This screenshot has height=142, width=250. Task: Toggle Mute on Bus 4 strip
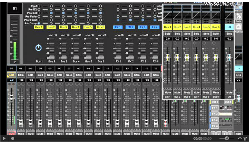[197, 93]
